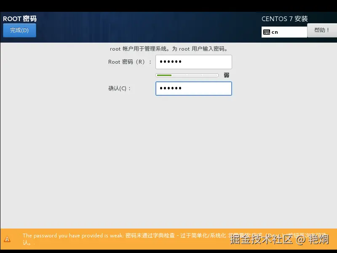Click the 完成(D) Done button
Image resolution: width=337 pixels, height=253 pixels.
19,30
